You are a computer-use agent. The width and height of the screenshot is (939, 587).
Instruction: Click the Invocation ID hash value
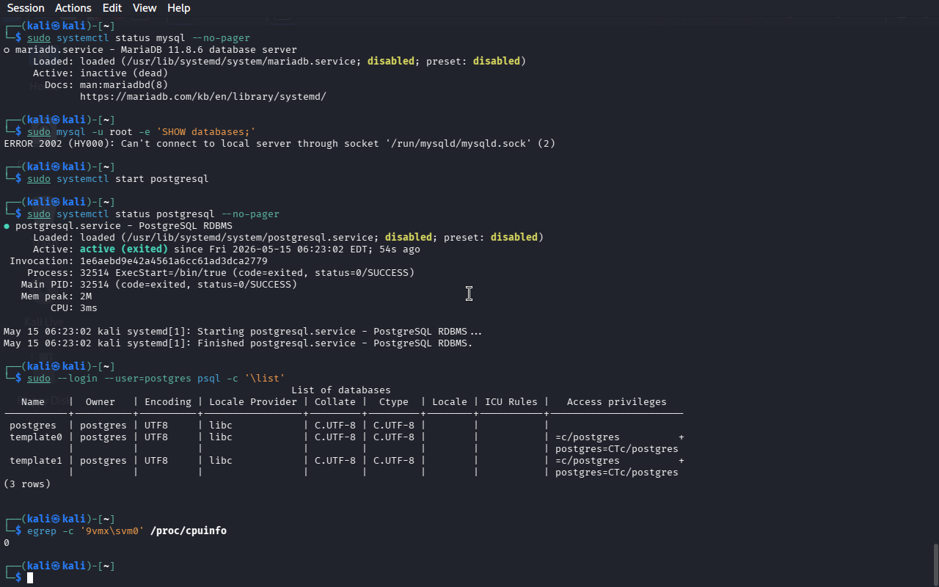(x=174, y=261)
